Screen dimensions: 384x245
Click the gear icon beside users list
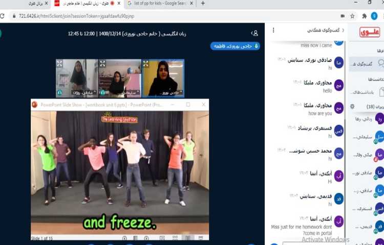(x=352, y=106)
